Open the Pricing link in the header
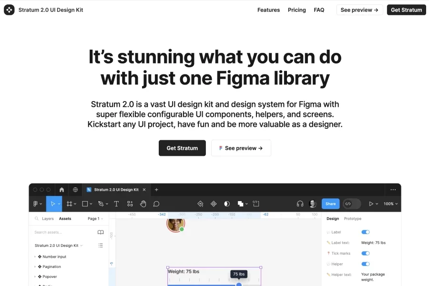The height and width of the screenshot is (286, 429). (x=296, y=10)
